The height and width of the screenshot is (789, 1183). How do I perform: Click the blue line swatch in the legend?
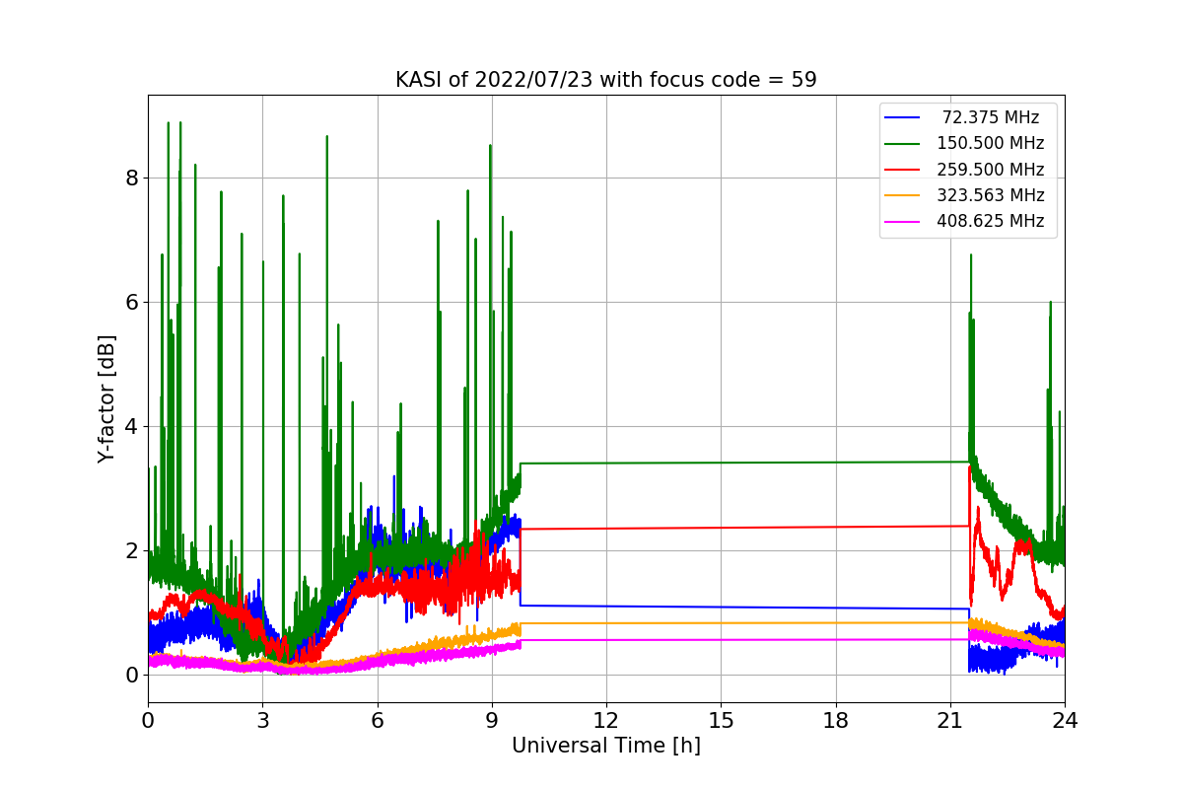pos(902,118)
